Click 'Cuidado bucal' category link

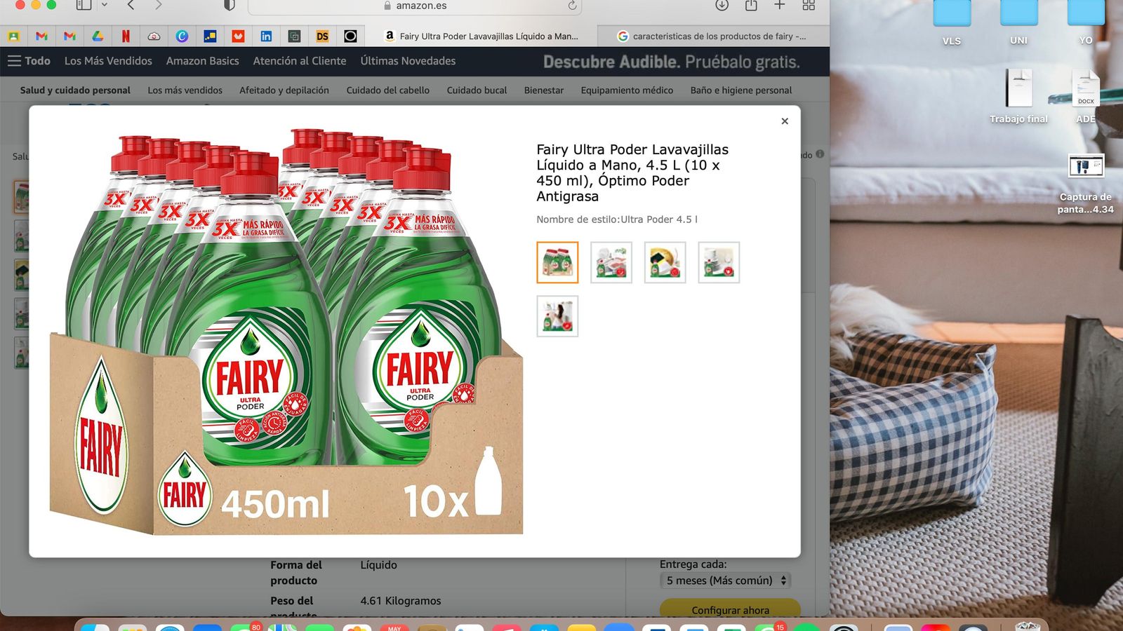pyautogui.click(x=477, y=90)
